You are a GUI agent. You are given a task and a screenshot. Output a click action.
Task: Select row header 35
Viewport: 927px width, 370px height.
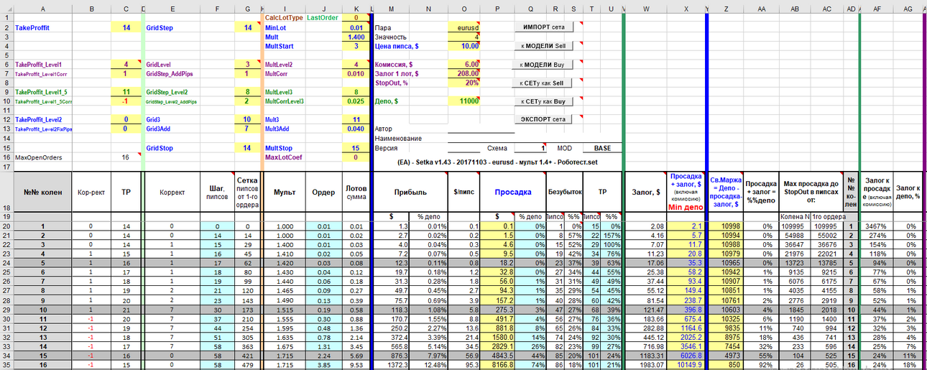tap(6, 365)
